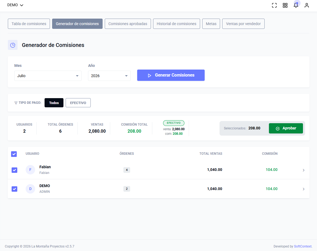317x251 pixels.
Task: Switch to Ventas por vendedor tab
Action: (x=243, y=24)
